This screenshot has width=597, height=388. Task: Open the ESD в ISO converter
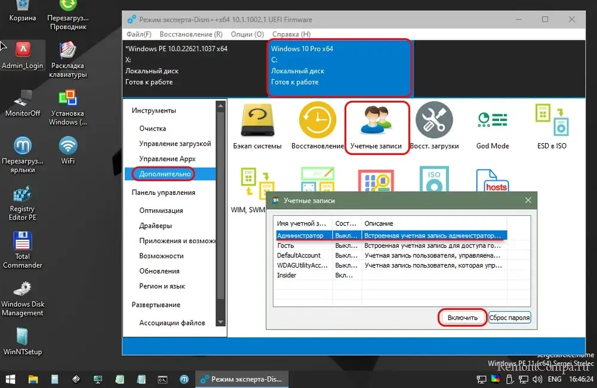[552, 126]
